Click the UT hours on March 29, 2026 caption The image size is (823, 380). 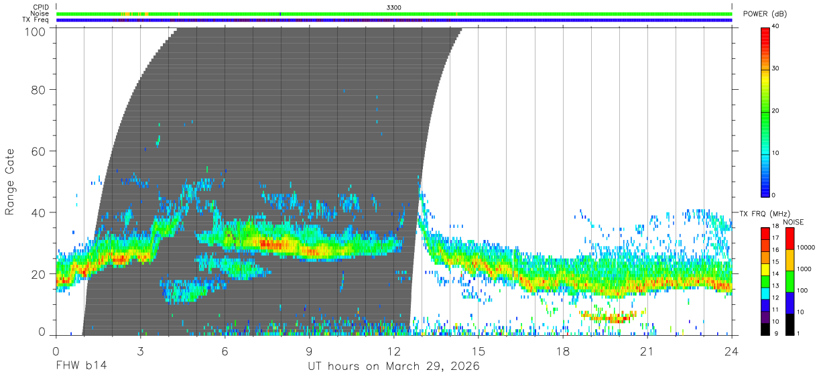pos(393,367)
